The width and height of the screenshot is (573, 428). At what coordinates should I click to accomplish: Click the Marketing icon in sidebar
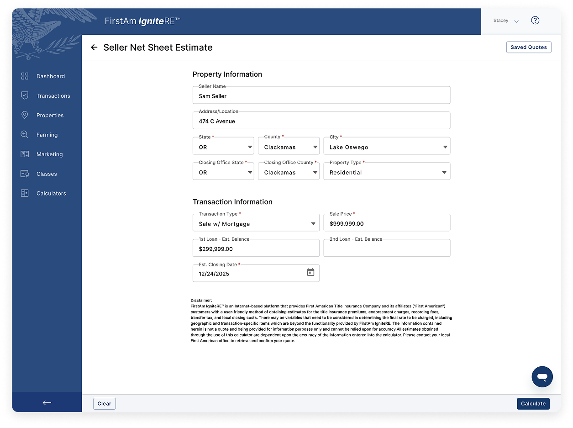(25, 154)
